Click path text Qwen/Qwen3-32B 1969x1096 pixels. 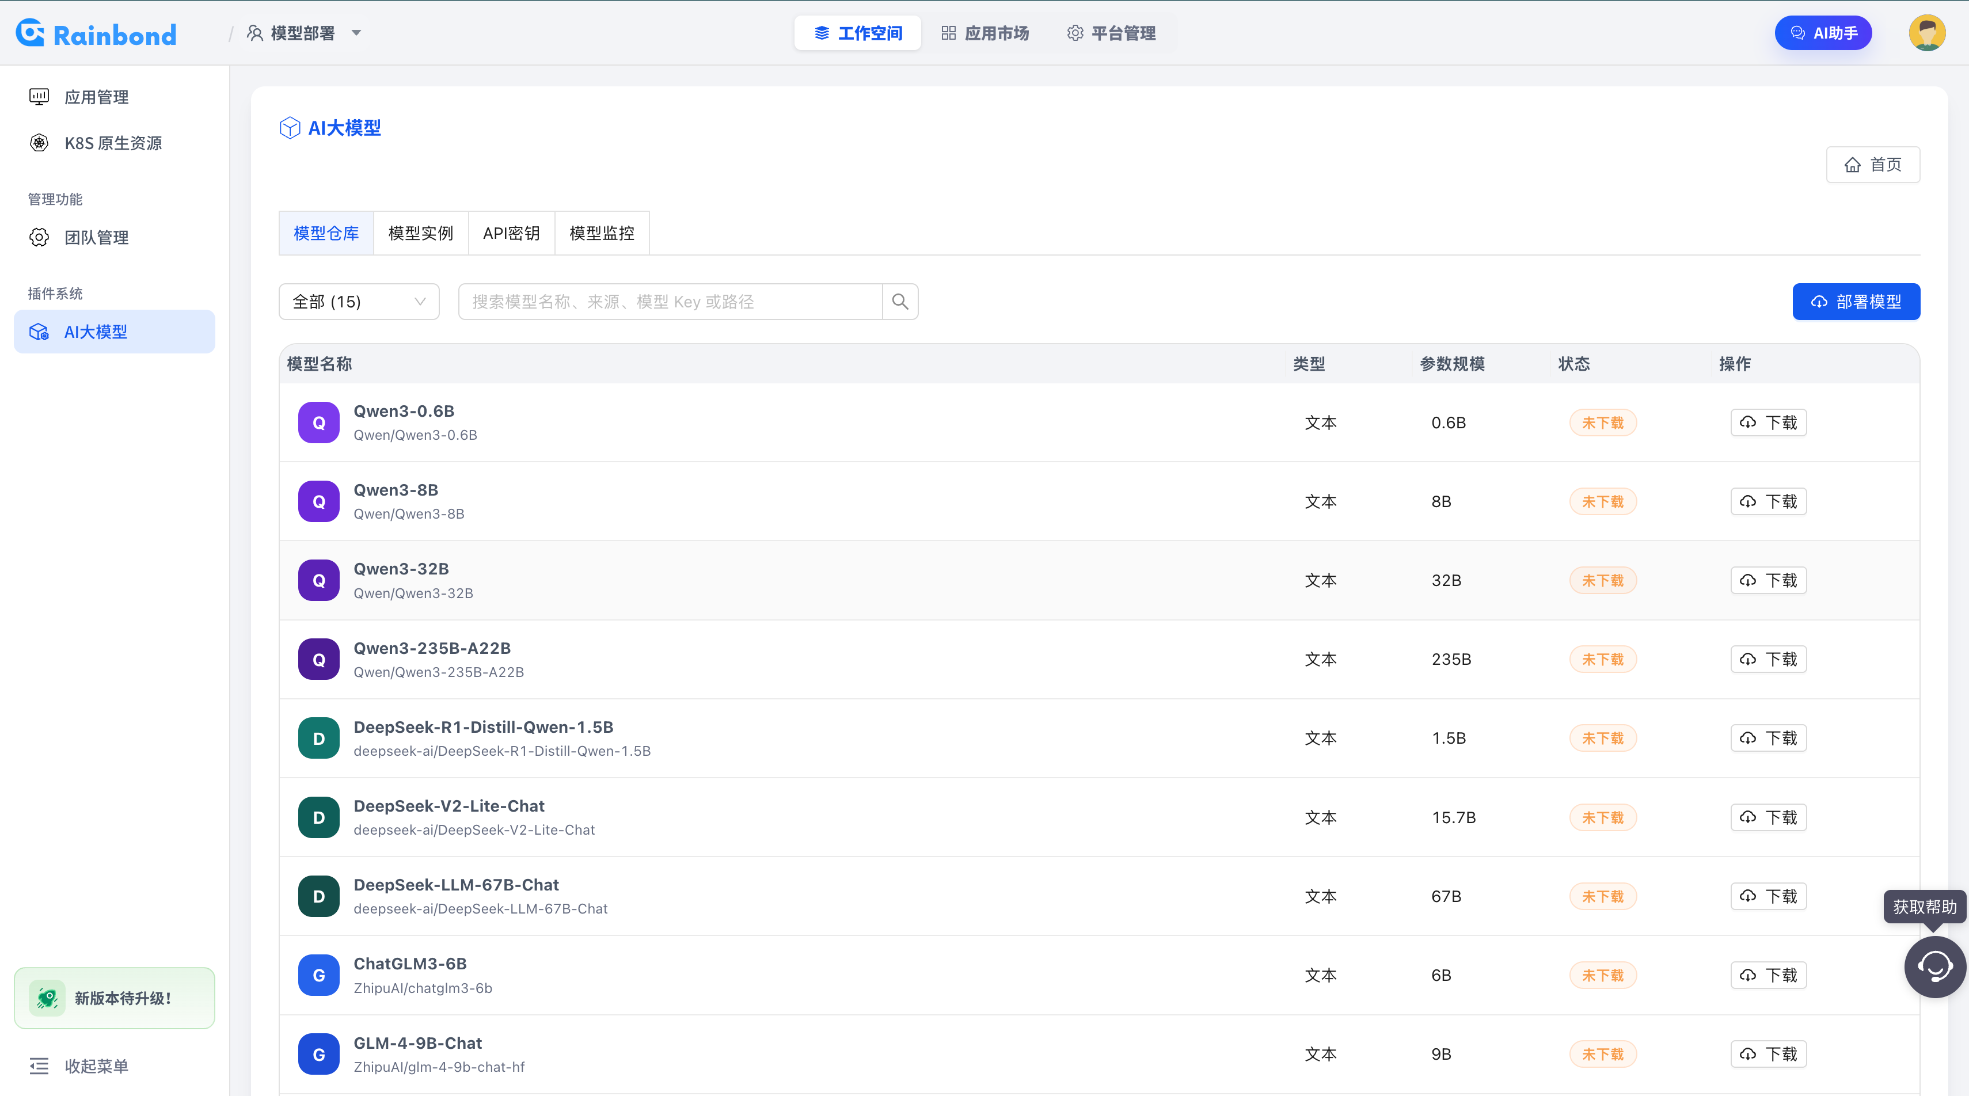point(413,593)
